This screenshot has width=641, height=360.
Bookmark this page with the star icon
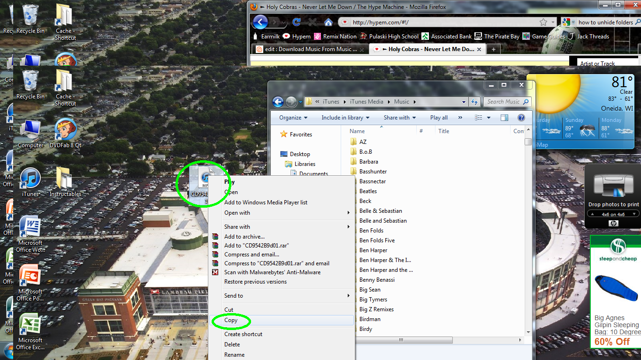(543, 22)
